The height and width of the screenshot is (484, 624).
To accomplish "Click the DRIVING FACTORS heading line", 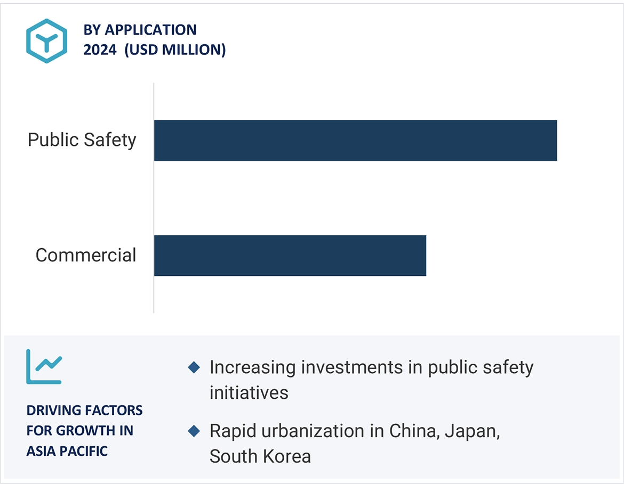I will (84, 411).
